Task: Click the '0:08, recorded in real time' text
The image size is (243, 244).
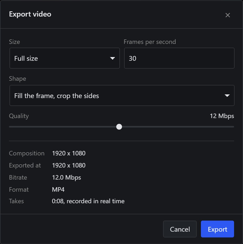Action: [x=88, y=201]
